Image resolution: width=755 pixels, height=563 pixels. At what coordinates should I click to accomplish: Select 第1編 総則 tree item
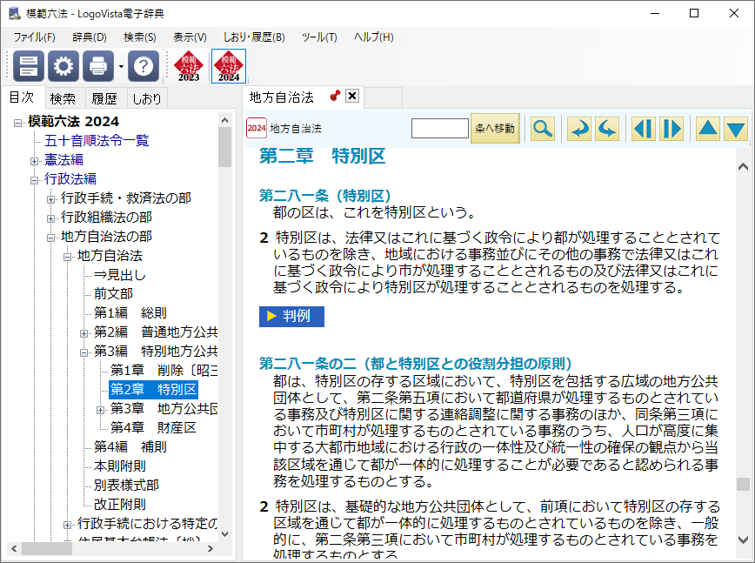[x=130, y=312]
